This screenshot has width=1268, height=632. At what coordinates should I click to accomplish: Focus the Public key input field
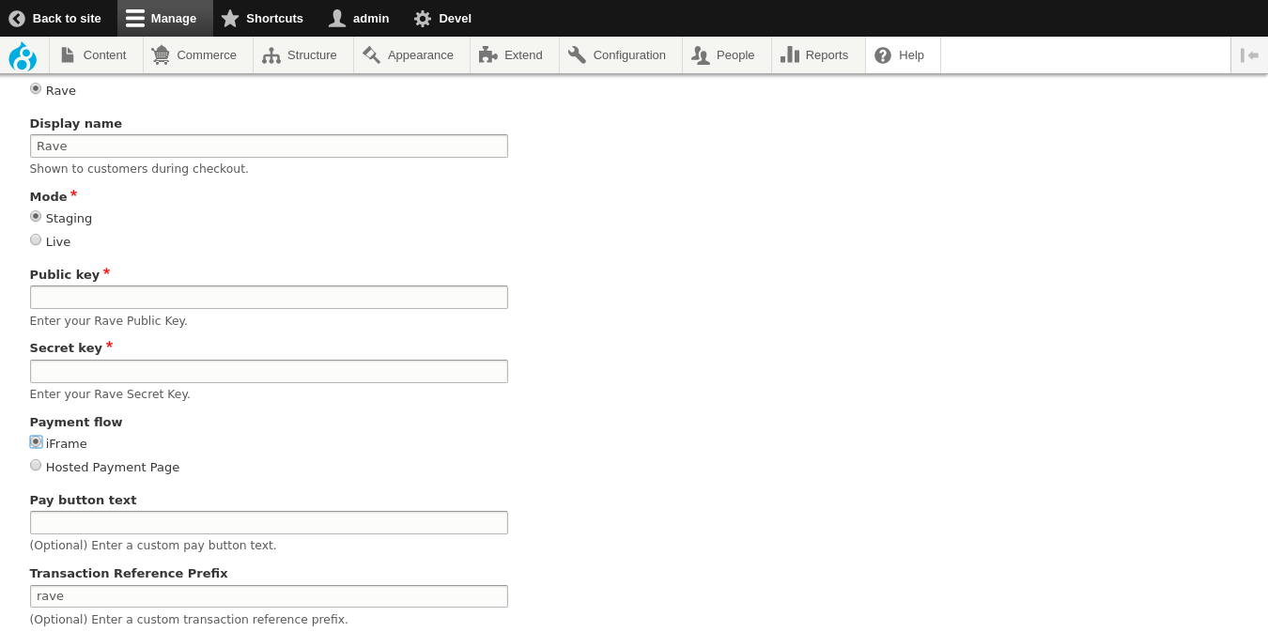(x=269, y=297)
